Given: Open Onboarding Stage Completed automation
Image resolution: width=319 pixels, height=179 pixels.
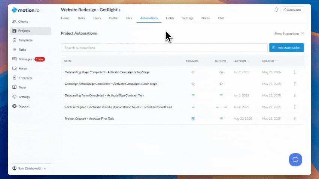Looking at the screenshot, I should point(107,72).
